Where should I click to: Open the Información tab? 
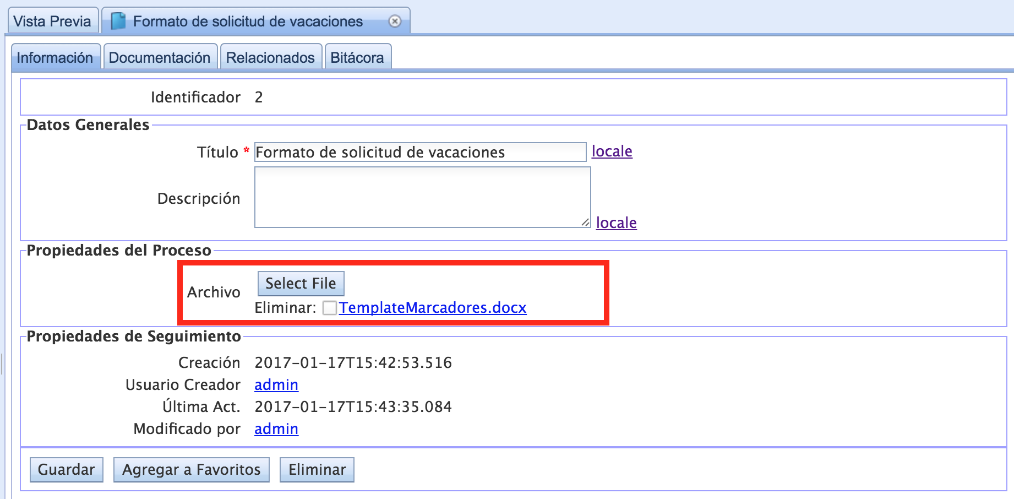55,57
